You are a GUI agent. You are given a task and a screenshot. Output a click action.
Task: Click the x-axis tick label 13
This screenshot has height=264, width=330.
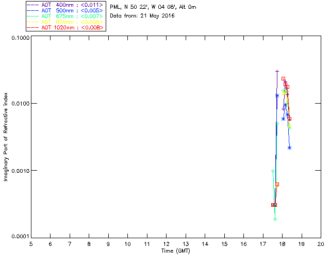coord(186,244)
